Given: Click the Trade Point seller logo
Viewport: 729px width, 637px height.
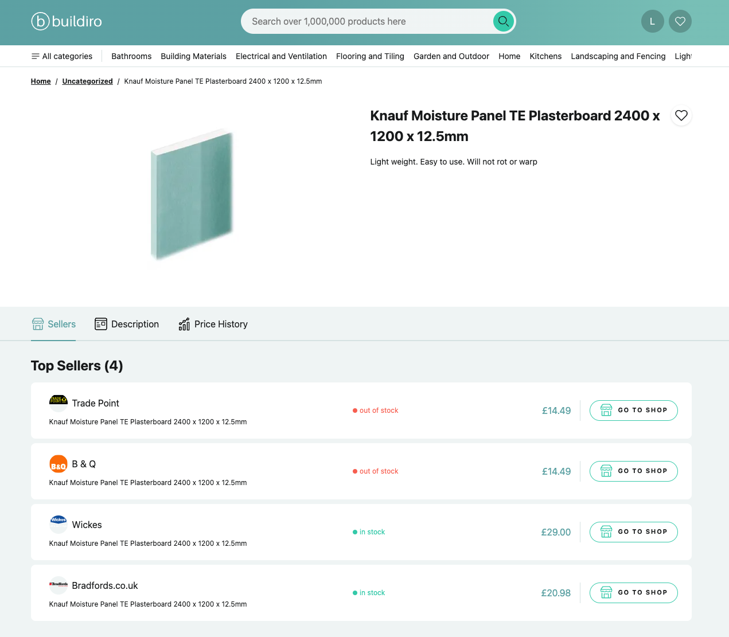Looking at the screenshot, I should [x=59, y=402].
